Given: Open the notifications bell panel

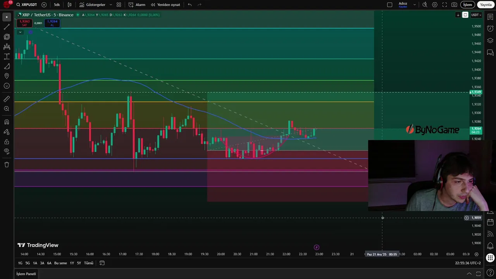Looking at the screenshot, I should click(490, 246).
